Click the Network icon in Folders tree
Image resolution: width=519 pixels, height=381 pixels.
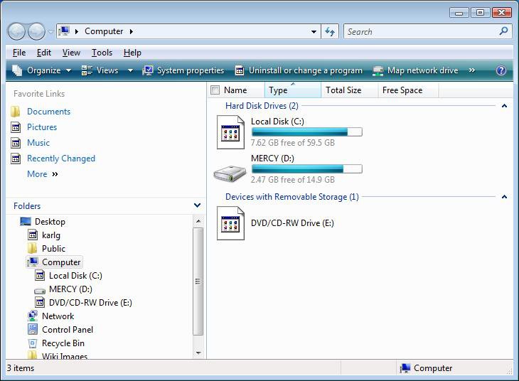point(33,316)
